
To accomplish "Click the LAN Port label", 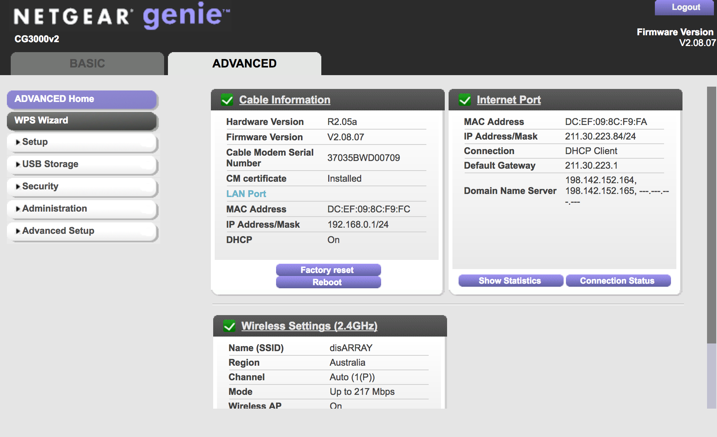I will 246,194.
